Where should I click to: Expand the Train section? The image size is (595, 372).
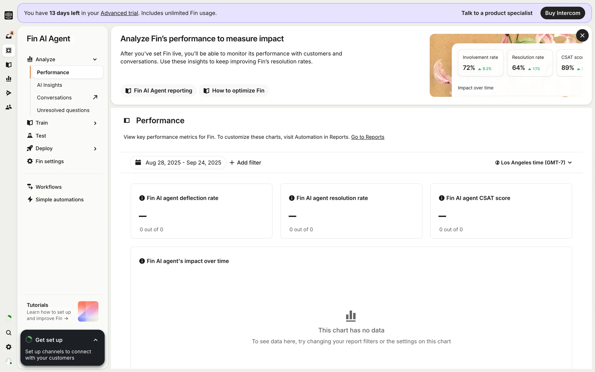click(x=95, y=123)
